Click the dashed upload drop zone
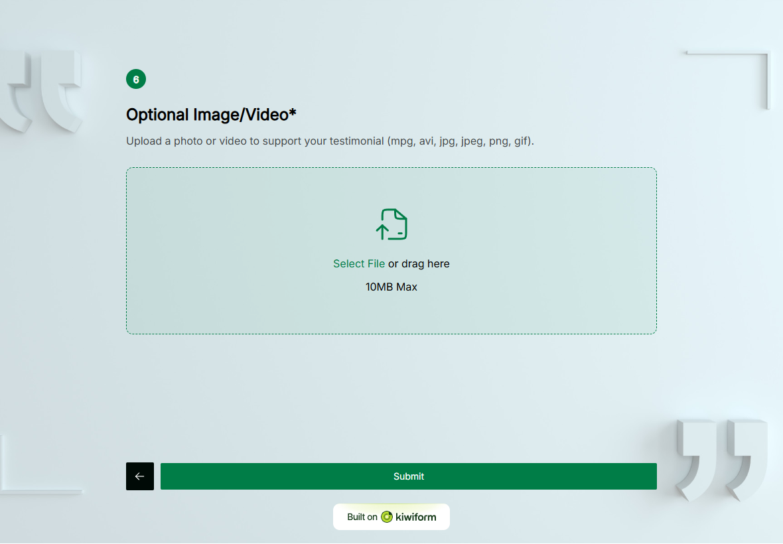Viewport: 783px width, 544px height. click(391, 251)
